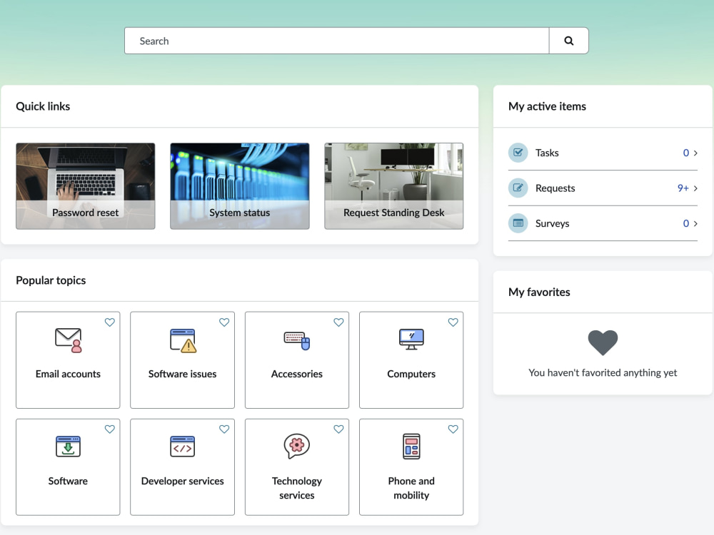Click "You haven't favorited anything yet" text
The height and width of the screenshot is (535, 714).
click(x=603, y=372)
